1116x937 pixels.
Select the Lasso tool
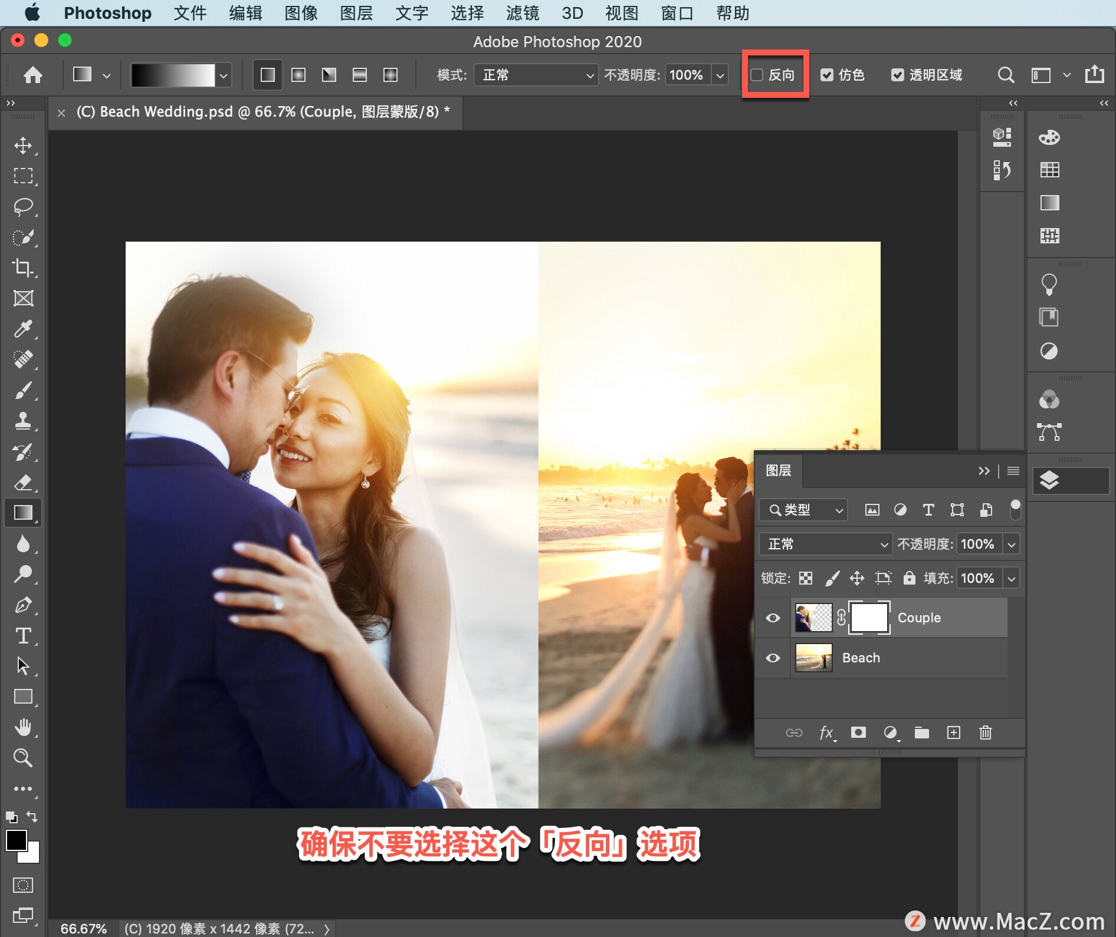click(23, 207)
